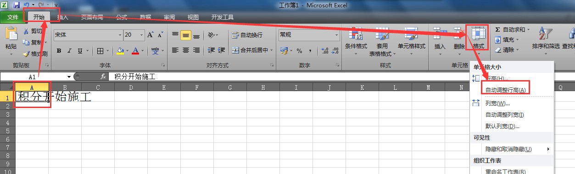Click the borders grid icon
The image size is (575, 174).
(100, 51)
